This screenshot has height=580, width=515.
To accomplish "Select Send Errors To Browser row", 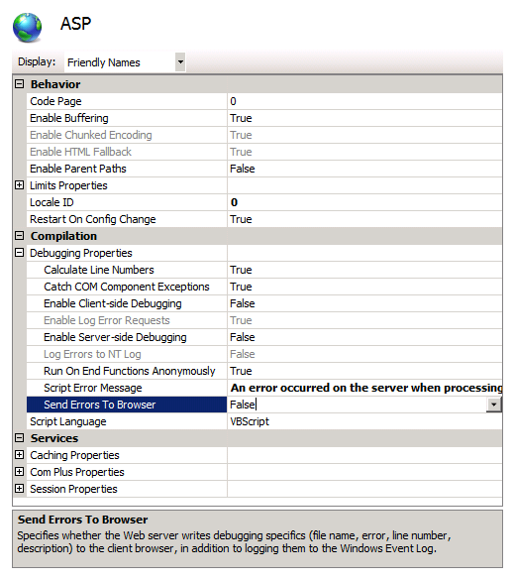I will tap(127, 405).
